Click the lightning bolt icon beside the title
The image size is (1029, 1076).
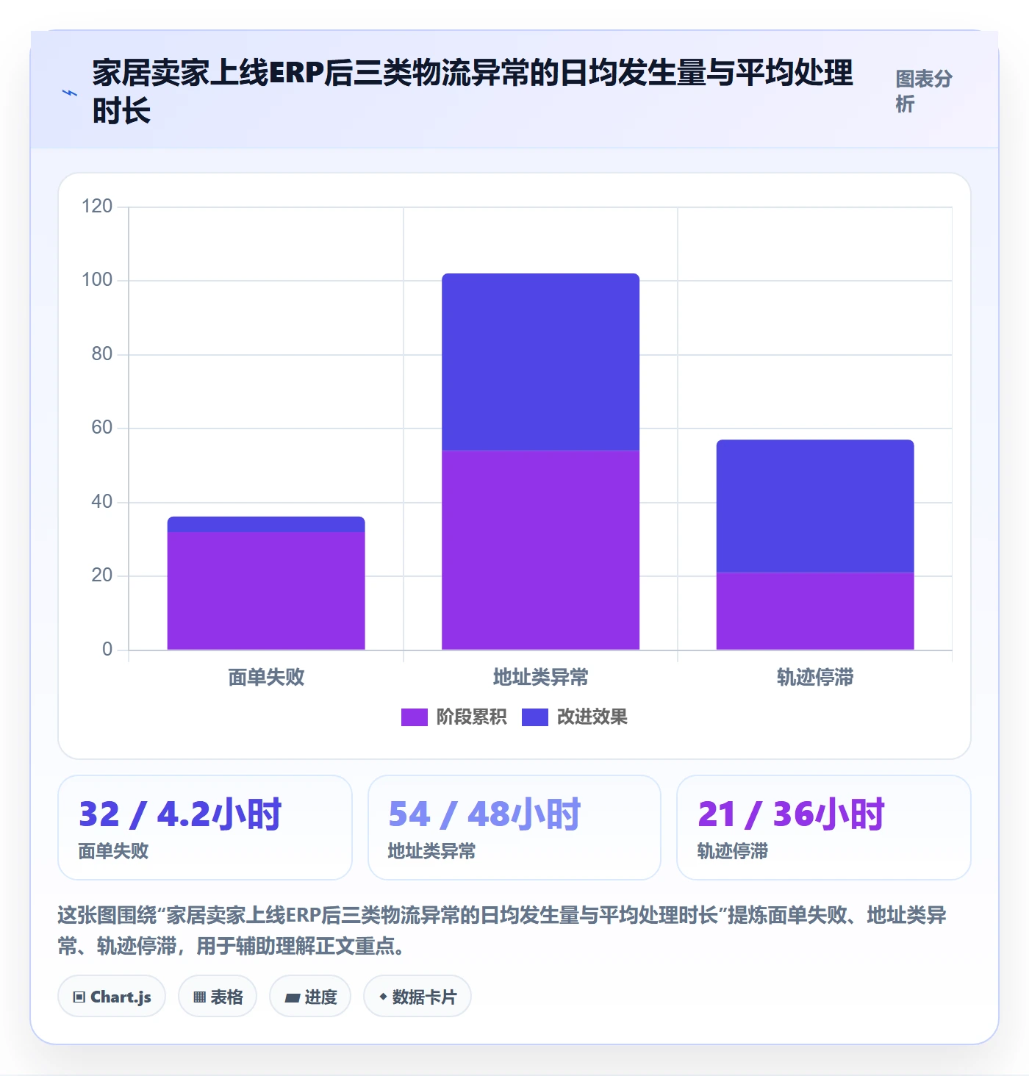(70, 93)
